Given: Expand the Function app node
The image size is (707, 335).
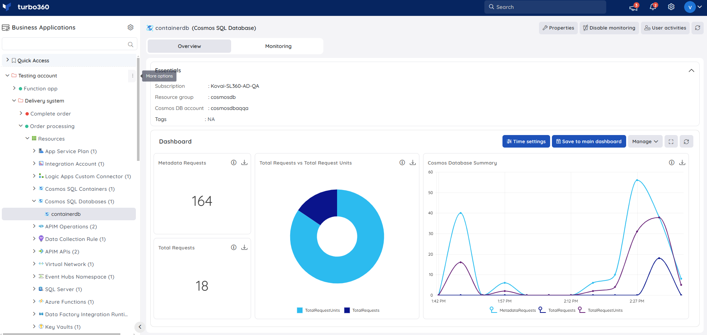Looking at the screenshot, I should point(14,88).
